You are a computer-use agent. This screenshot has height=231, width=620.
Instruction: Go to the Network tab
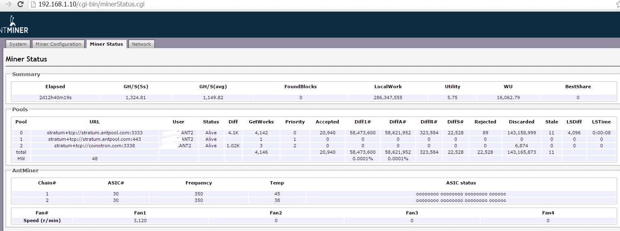141,44
